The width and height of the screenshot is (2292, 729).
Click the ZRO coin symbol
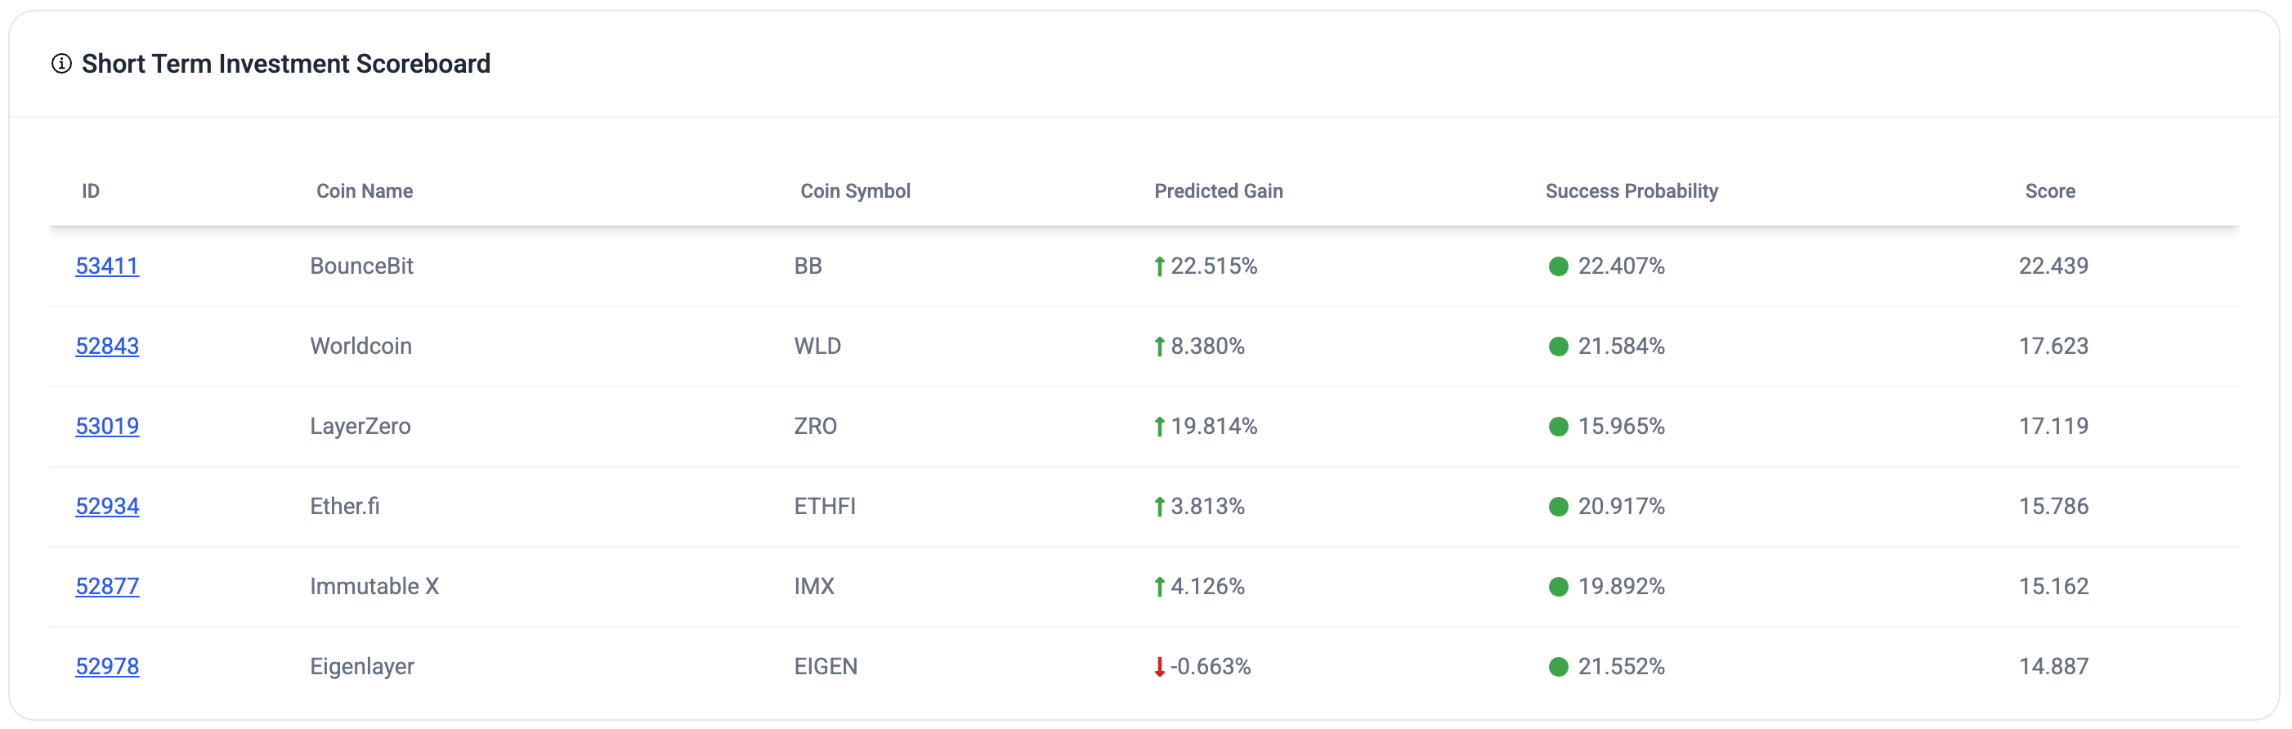pos(815,427)
